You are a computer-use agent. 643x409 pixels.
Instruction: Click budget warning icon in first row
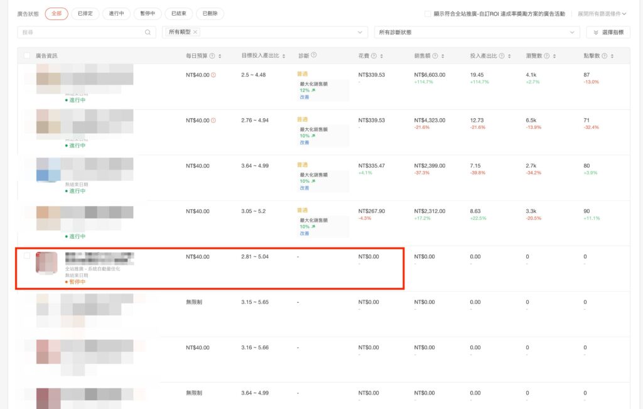(214, 75)
